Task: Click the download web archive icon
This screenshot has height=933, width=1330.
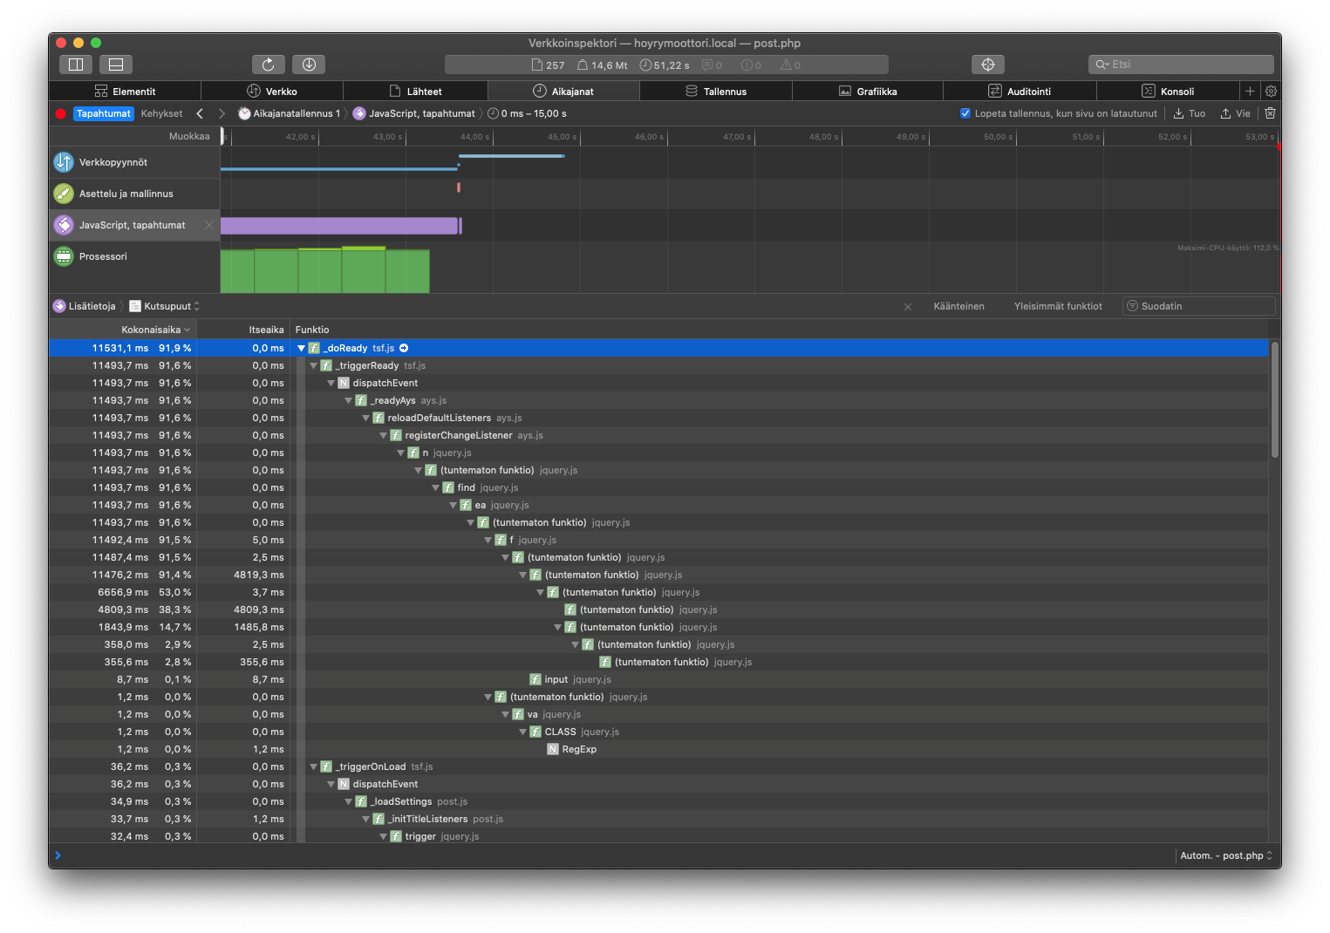Action: pos(309,65)
